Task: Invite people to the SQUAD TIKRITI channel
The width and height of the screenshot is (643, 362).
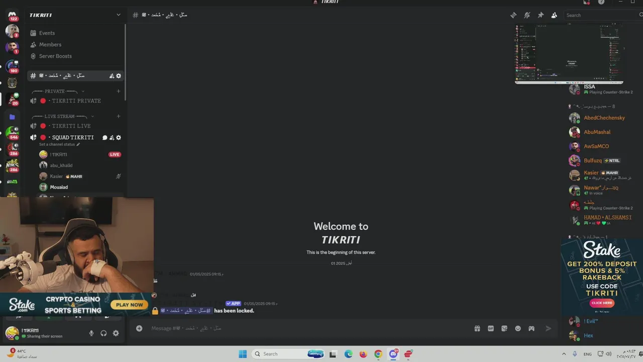Action: pos(112,138)
